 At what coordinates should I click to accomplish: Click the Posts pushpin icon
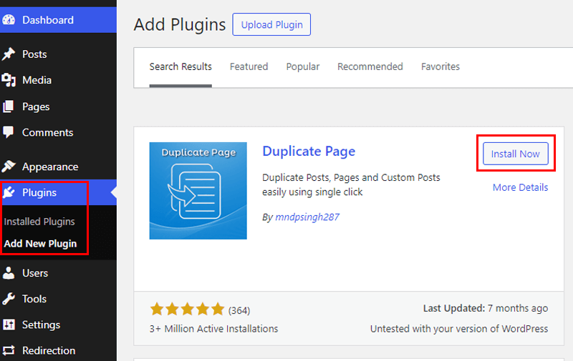tap(9, 54)
